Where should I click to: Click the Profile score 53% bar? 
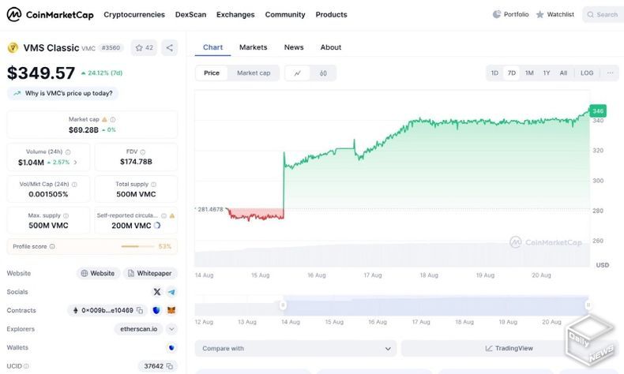137,246
